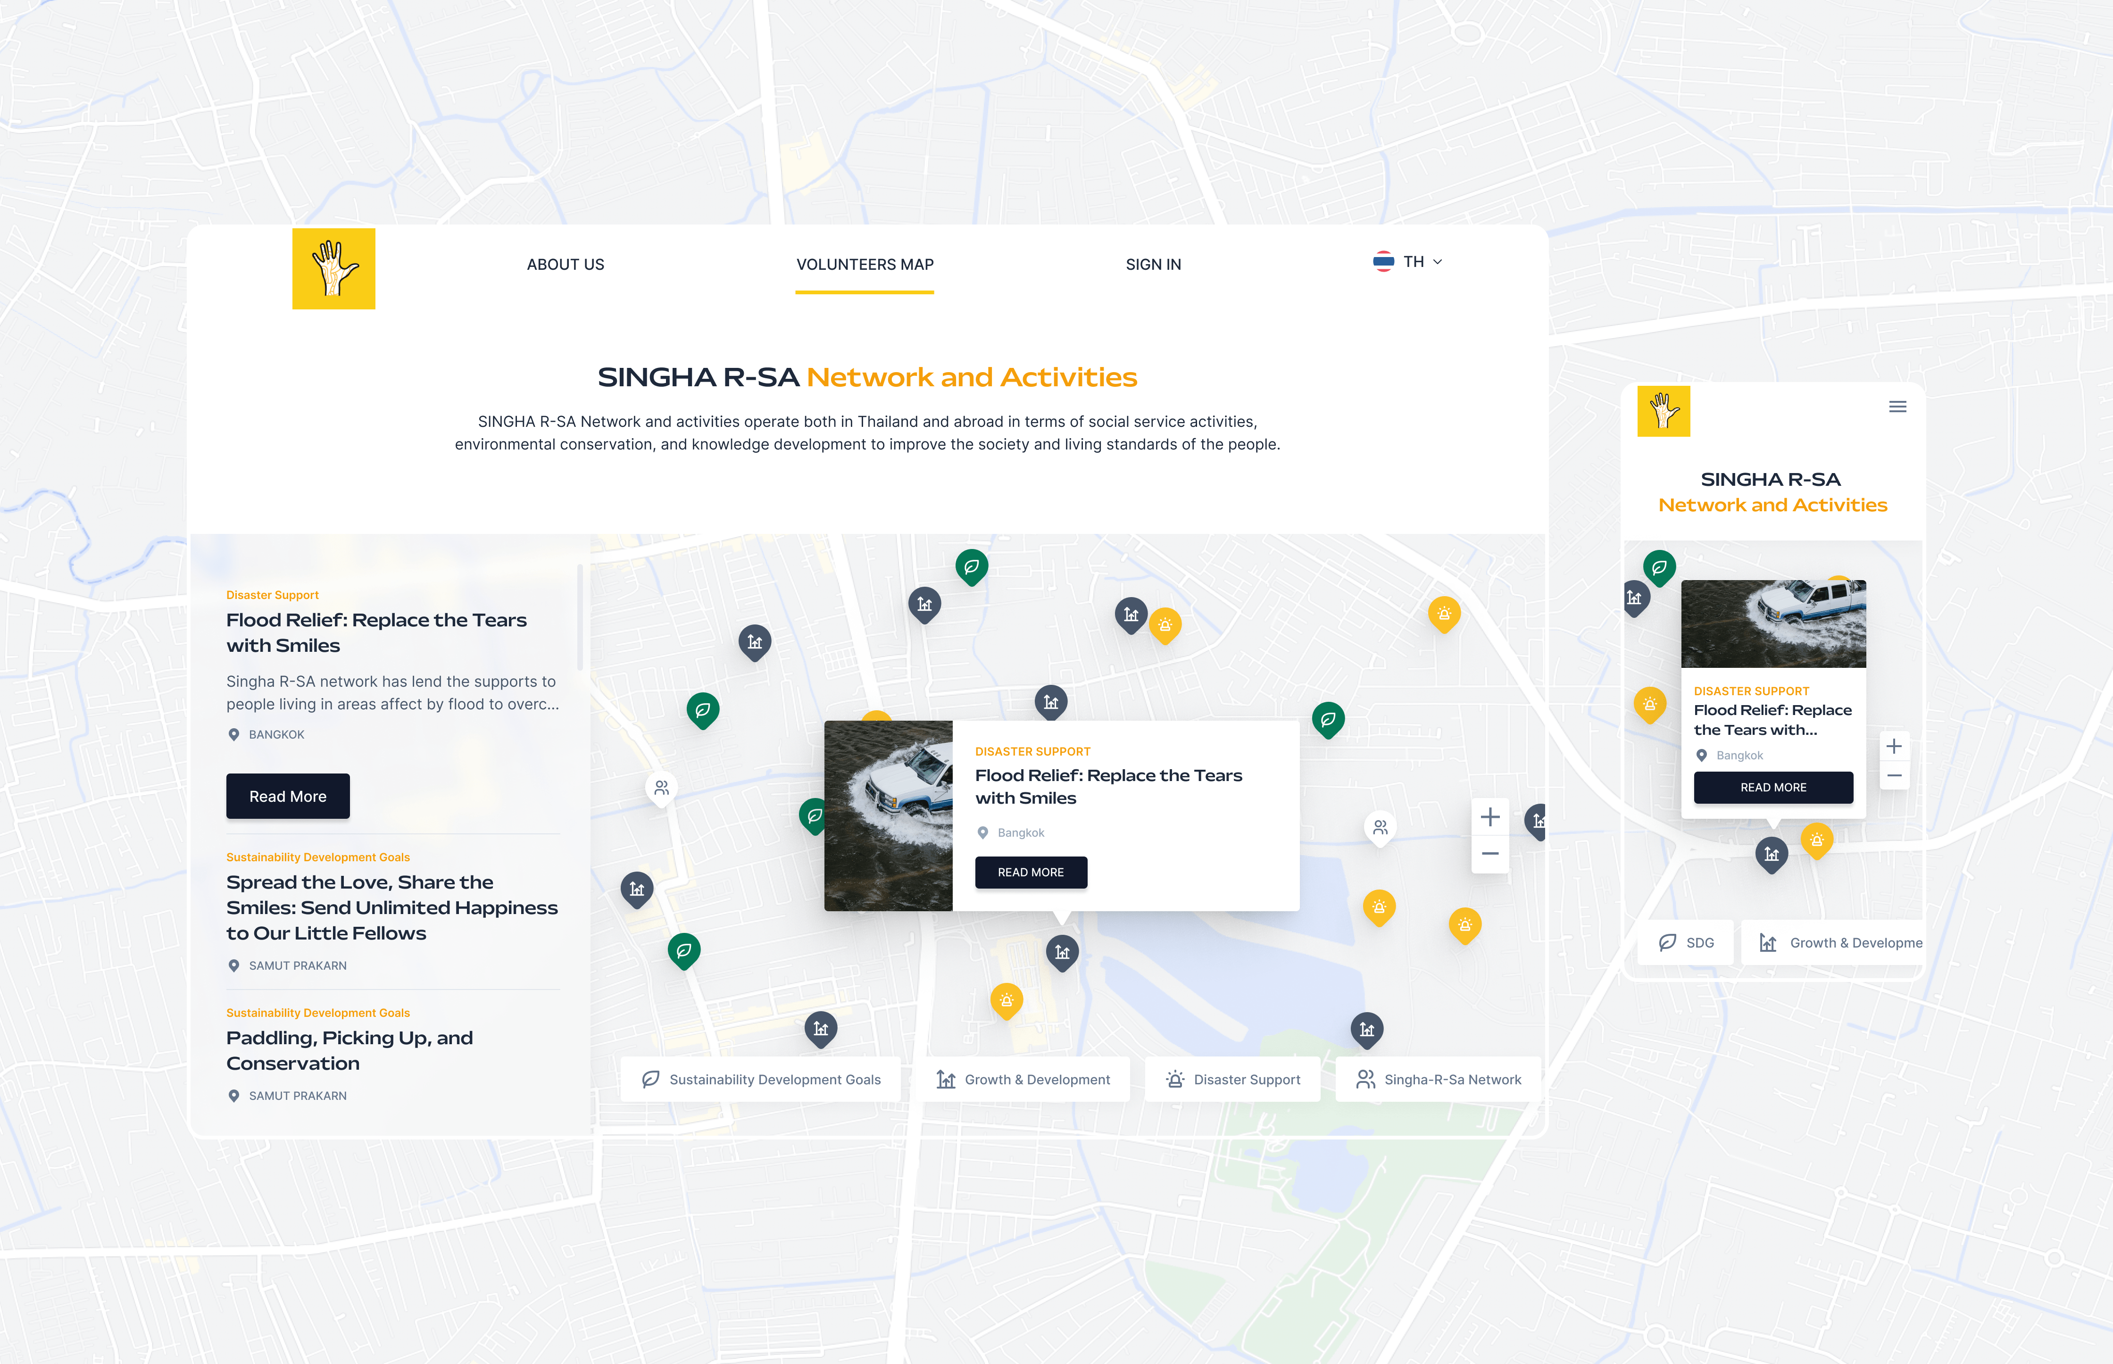Toggle Disaster Support map filter

pyautogui.click(x=1233, y=1079)
